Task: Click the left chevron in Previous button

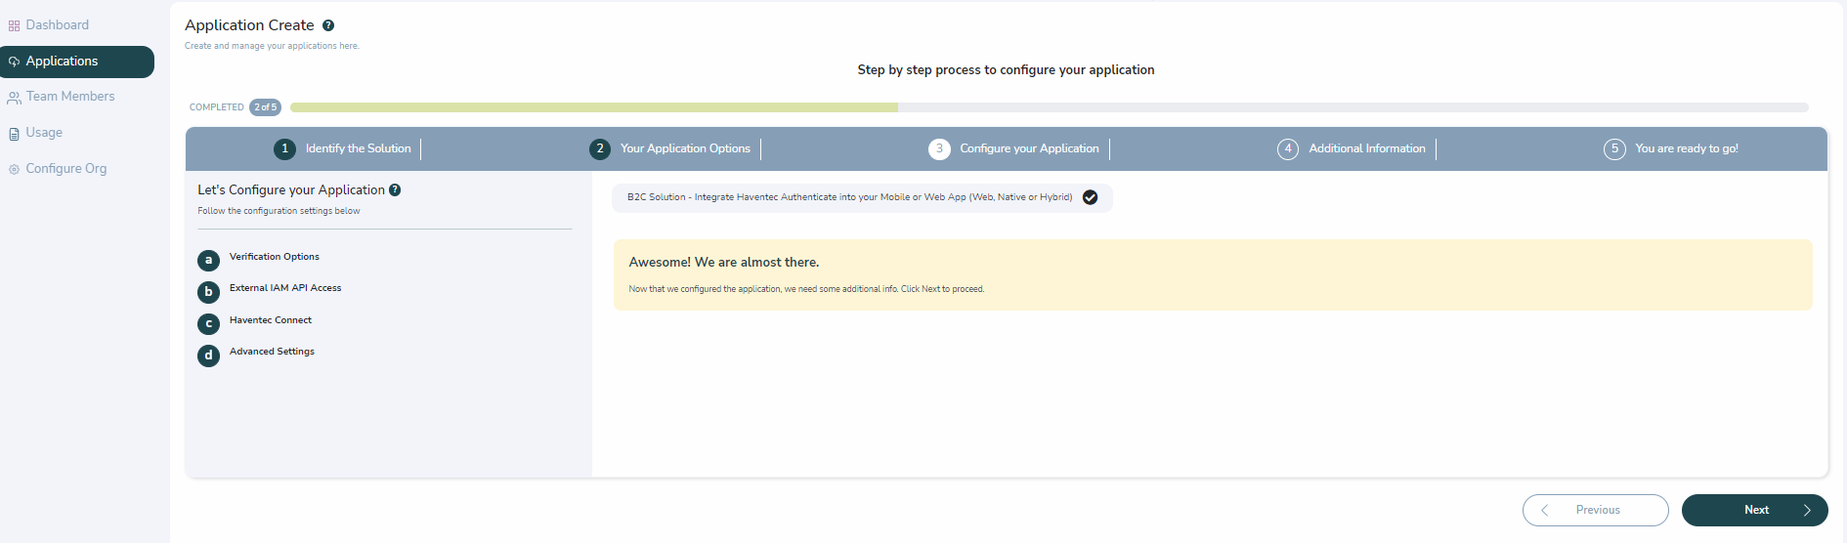Action: pyautogui.click(x=1545, y=510)
